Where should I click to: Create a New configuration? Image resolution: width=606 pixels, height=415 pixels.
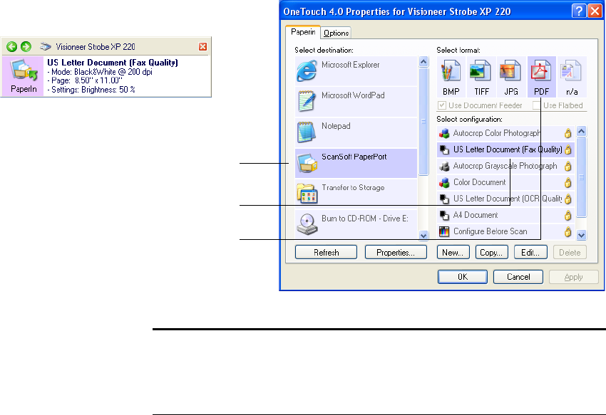pos(453,253)
